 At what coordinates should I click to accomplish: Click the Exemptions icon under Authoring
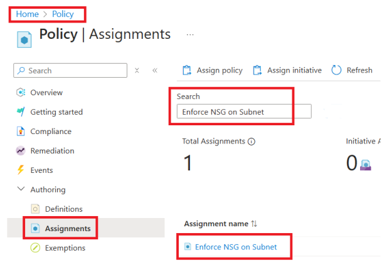pos(35,248)
